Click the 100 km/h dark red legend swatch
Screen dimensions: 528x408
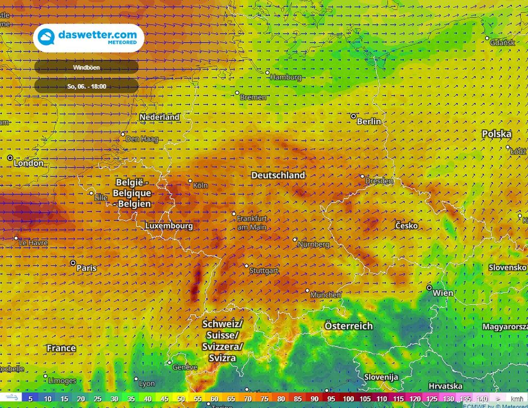pos(348,398)
